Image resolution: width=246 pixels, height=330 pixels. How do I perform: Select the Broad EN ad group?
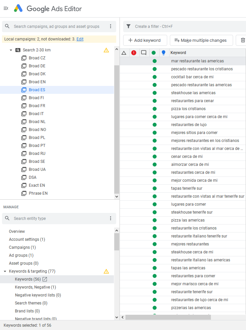(x=37, y=82)
